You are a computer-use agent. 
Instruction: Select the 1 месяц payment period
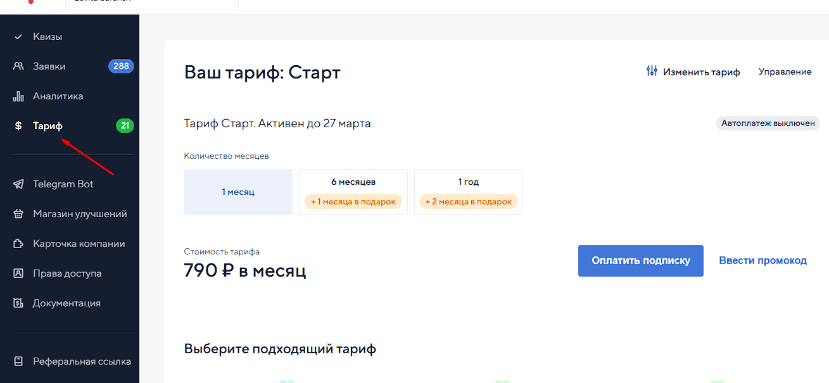pos(237,191)
